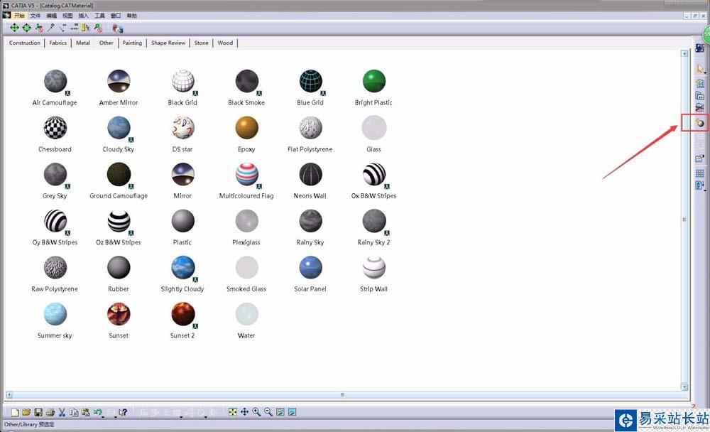Click the Zoom In magnifier icon
The height and width of the screenshot is (432, 710).
(x=257, y=412)
